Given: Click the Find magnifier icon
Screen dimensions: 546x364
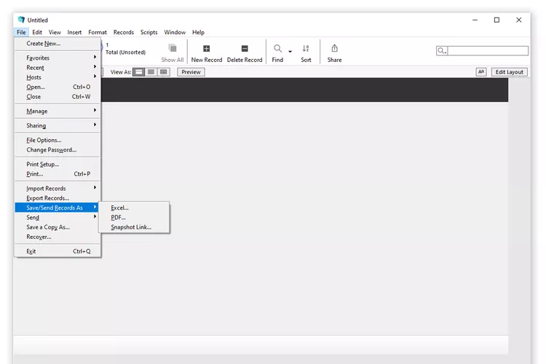Looking at the screenshot, I should pyautogui.click(x=277, y=49).
